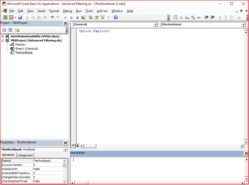Select the Toggle Folders icon in Project Explorer
This screenshot has width=249, height=185.
click(18, 30)
